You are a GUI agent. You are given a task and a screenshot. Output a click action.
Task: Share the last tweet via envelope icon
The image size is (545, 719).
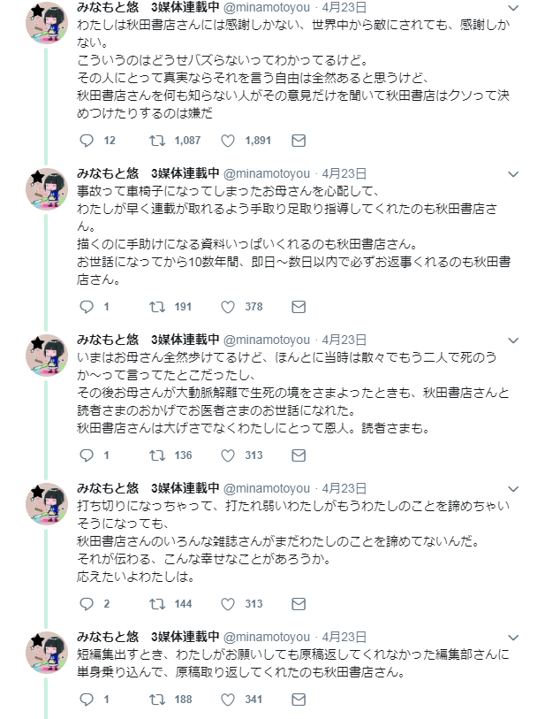[x=299, y=700]
